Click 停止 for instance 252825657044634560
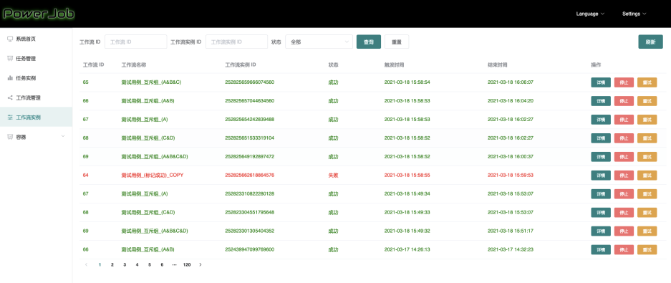 (x=624, y=101)
